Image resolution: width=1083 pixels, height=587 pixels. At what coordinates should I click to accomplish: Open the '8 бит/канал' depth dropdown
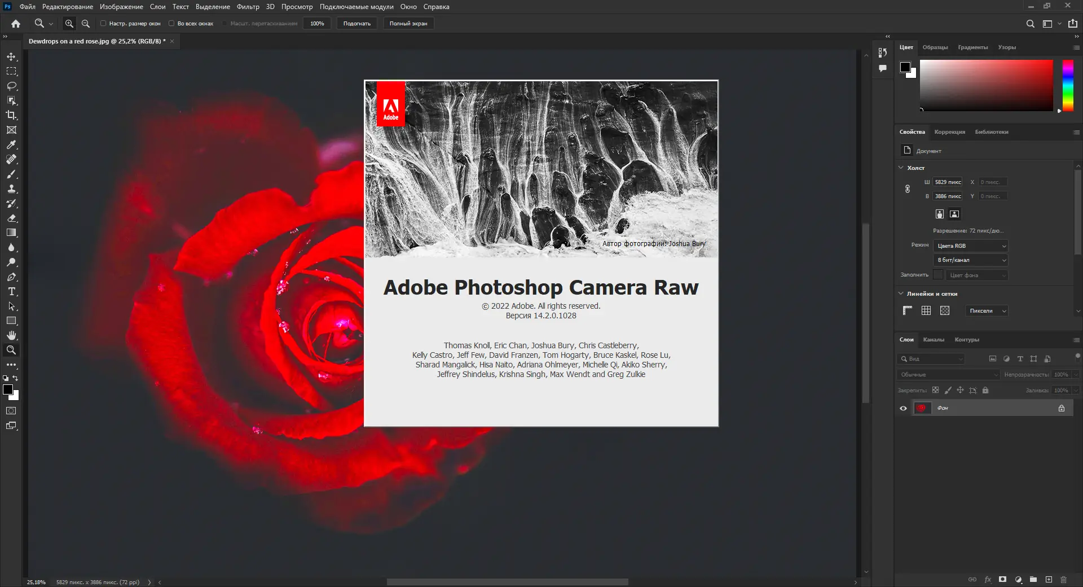(971, 260)
